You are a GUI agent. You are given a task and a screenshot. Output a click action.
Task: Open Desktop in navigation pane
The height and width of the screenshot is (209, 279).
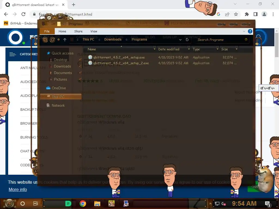coord(60,60)
